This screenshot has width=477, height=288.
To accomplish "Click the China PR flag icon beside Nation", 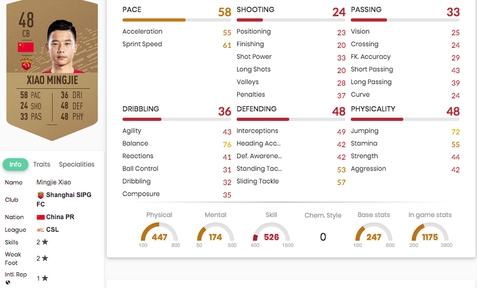I will pos(41,217).
